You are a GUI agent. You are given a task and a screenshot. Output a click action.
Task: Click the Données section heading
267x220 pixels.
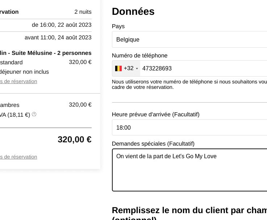tap(133, 12)
